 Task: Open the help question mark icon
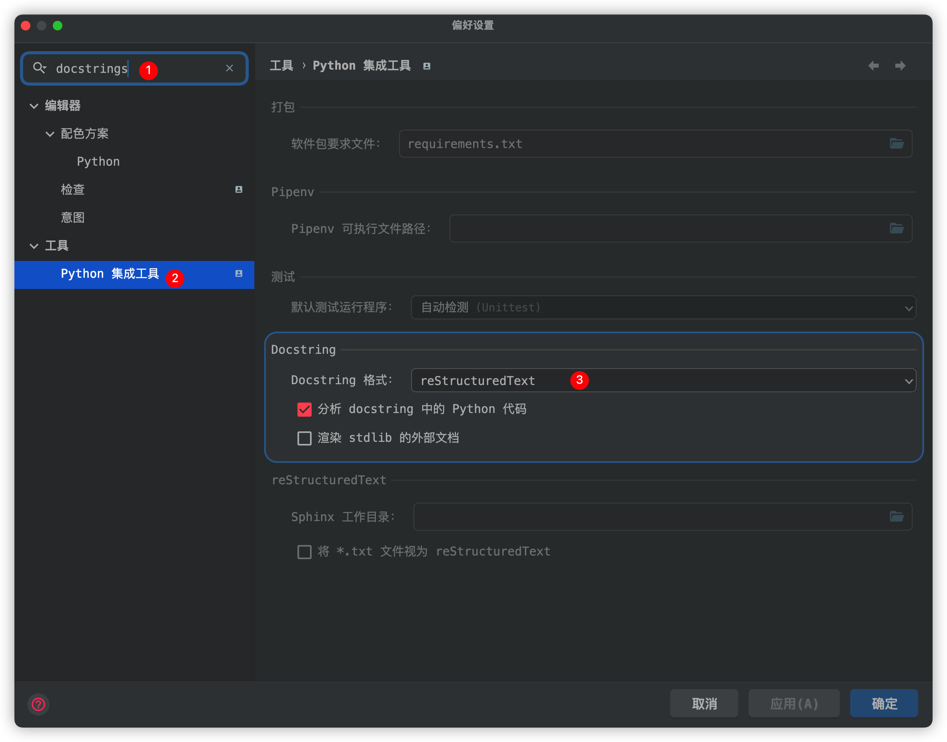tap(38, 704)
